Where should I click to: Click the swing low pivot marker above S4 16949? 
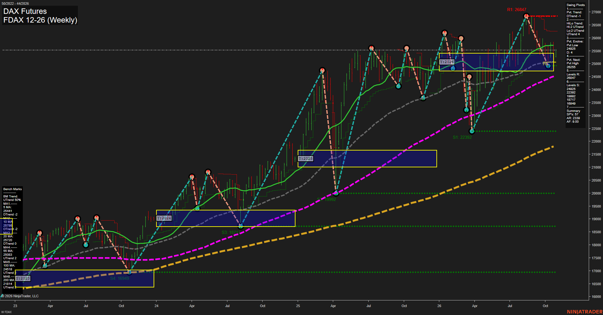(129, 272)
